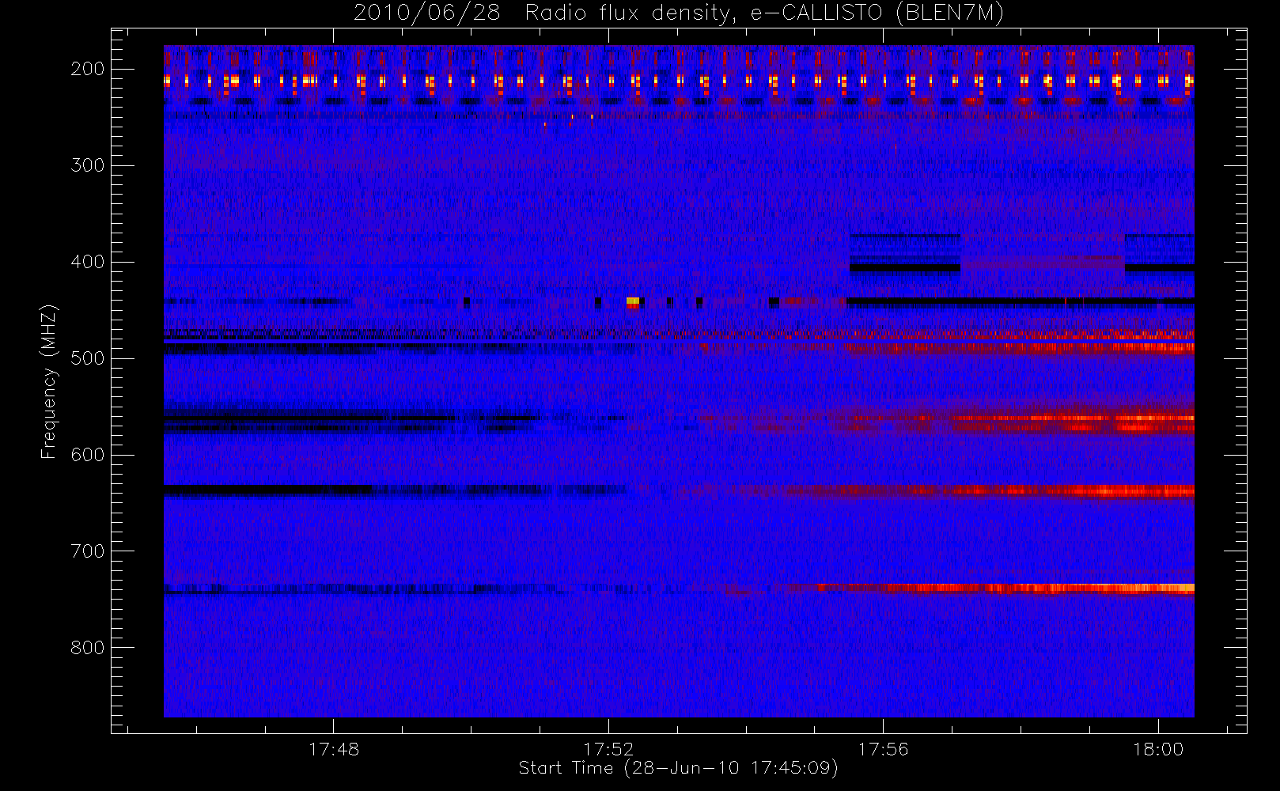
Task: Select the 200 frequency axis label
Action: click(x=87, y=69)
